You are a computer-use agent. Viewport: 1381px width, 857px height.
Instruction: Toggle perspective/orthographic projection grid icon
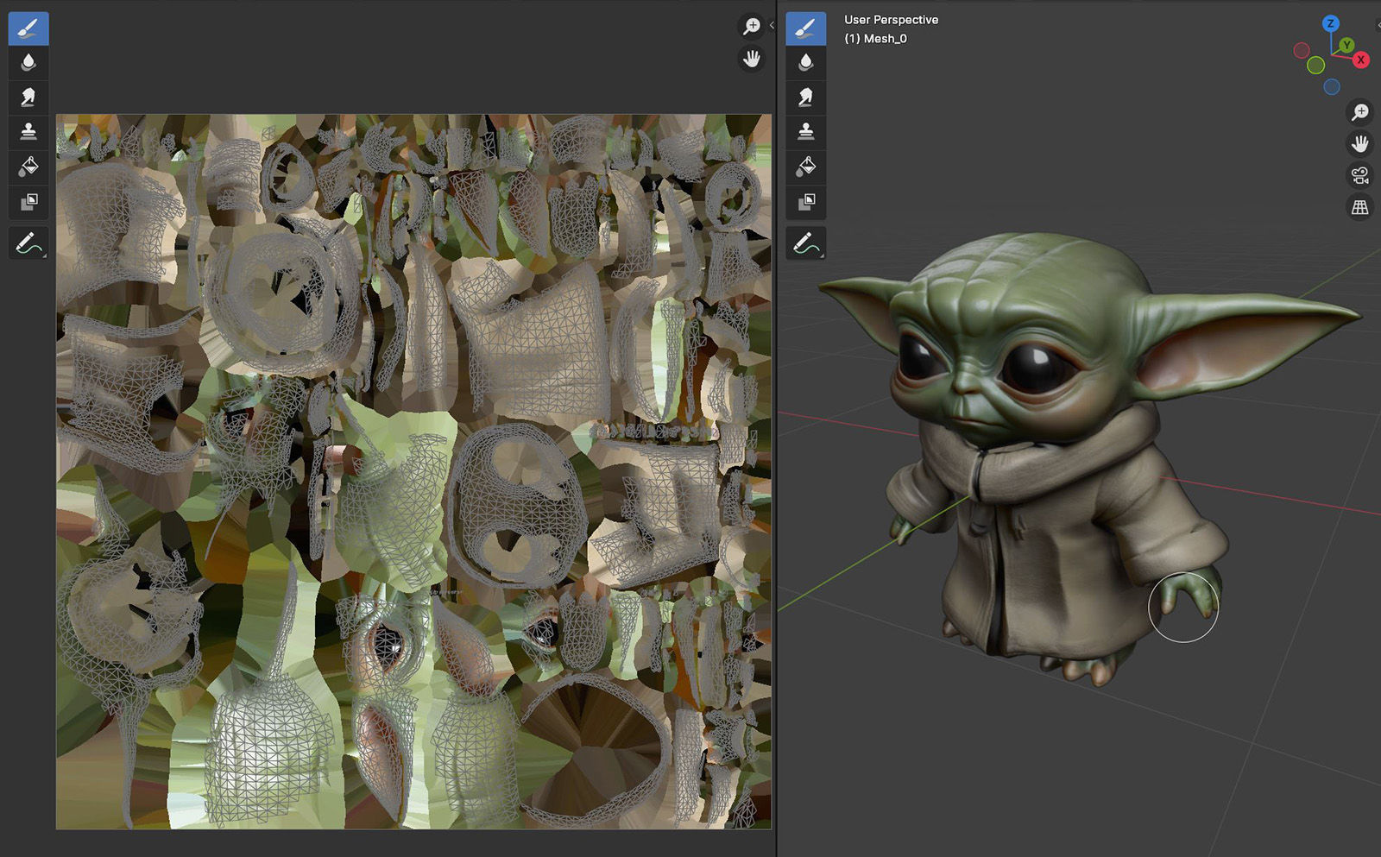click(1360, 207)
